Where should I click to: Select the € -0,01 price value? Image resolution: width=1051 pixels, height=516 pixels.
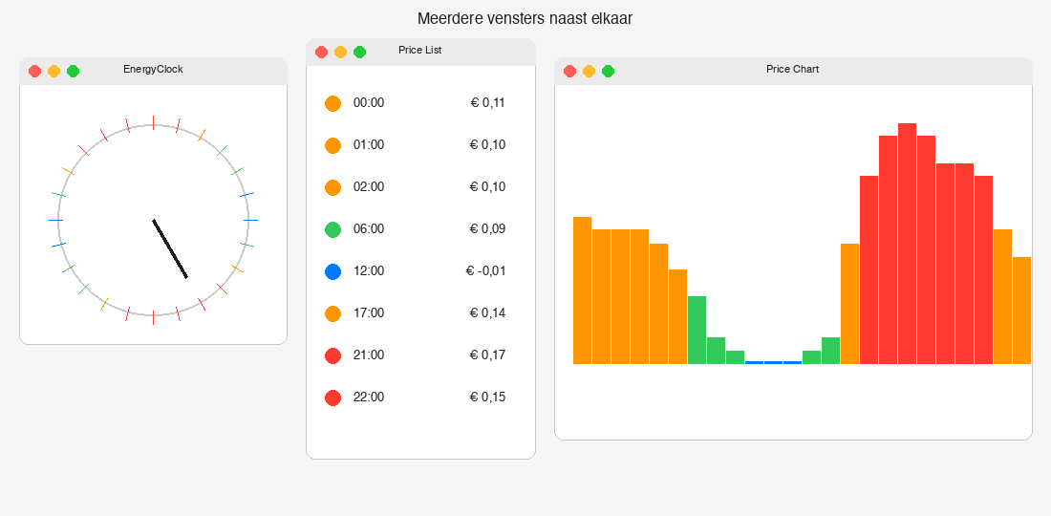click(x=485, y=271)
